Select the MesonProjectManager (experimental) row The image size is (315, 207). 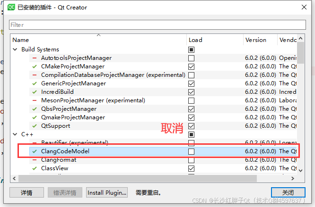click(163, 100)
